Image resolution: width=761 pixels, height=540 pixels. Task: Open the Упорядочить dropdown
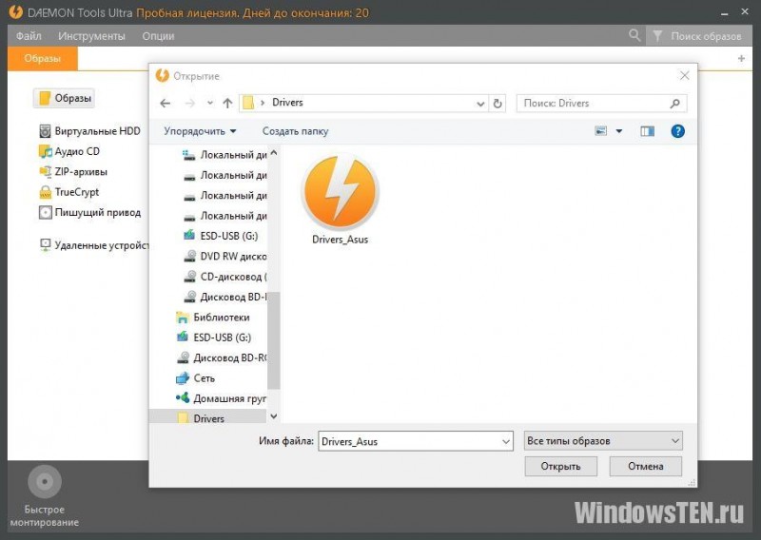point(200,131)
